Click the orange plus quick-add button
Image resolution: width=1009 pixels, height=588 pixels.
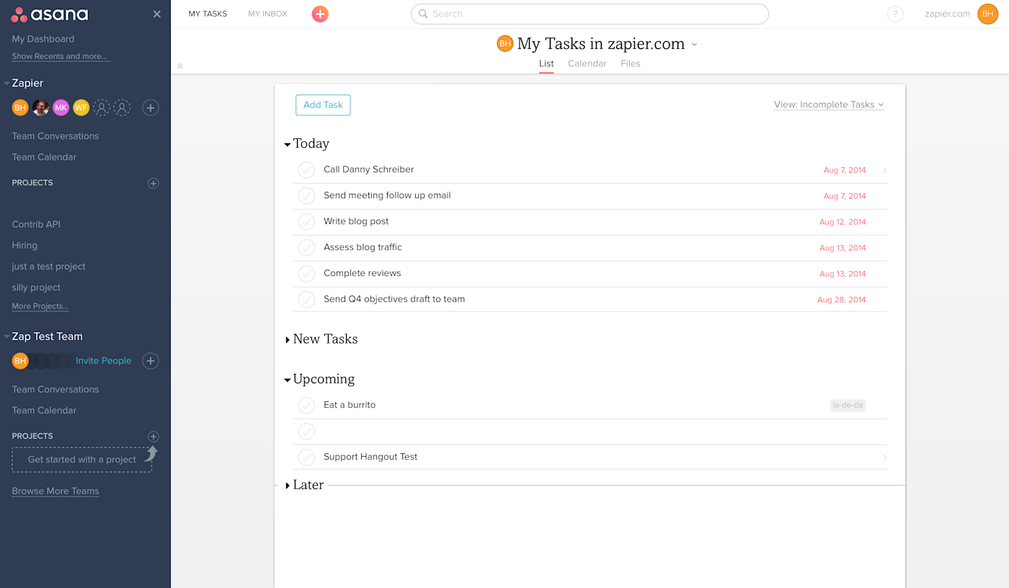(320, 14)
